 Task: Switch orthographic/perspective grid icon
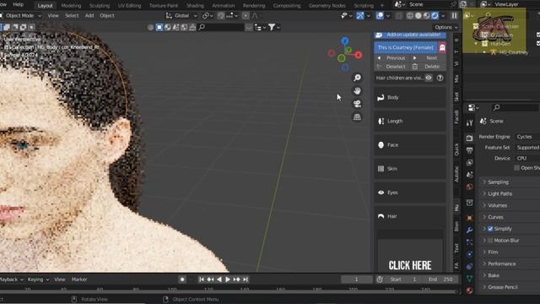357,117
